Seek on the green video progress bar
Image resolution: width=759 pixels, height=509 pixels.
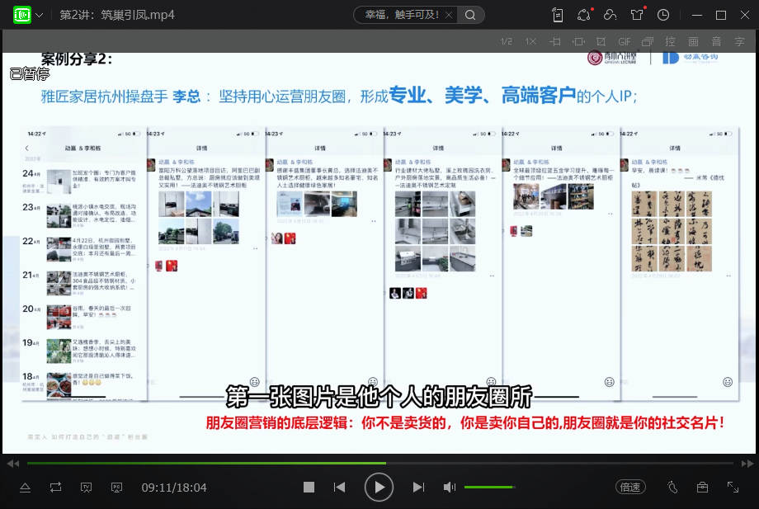click(380, 464)
